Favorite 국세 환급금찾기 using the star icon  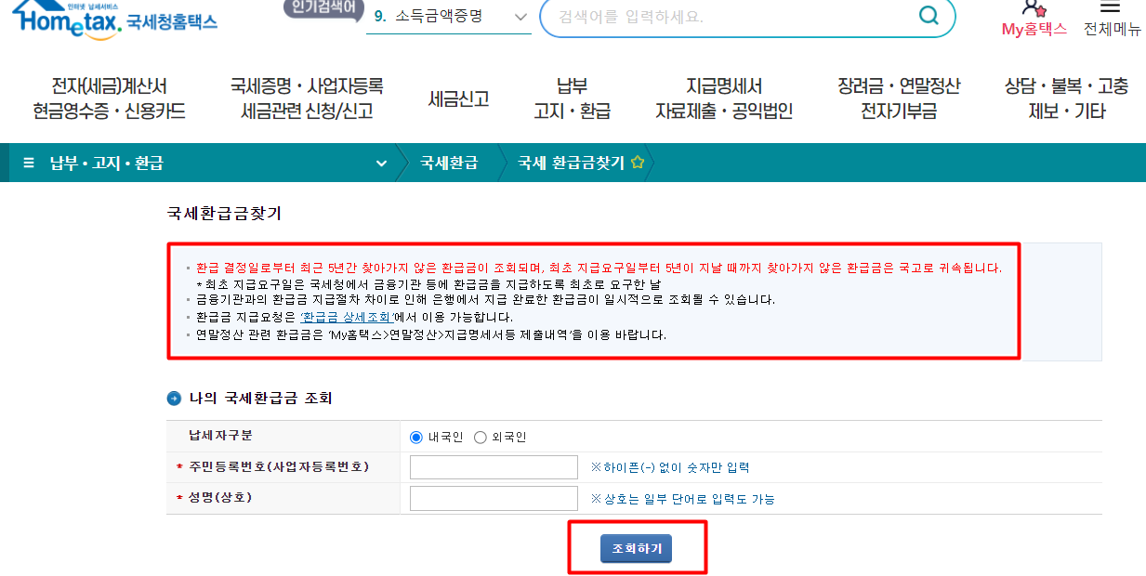(636, 160)
